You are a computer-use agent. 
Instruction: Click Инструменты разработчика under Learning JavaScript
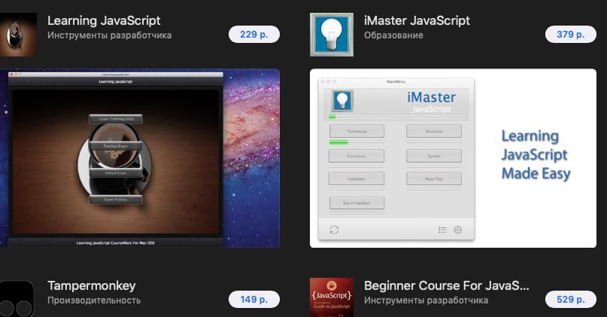(x=110, y=35)
